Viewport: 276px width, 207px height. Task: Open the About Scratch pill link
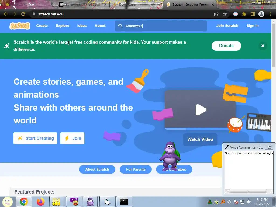[x=97, y=169]
